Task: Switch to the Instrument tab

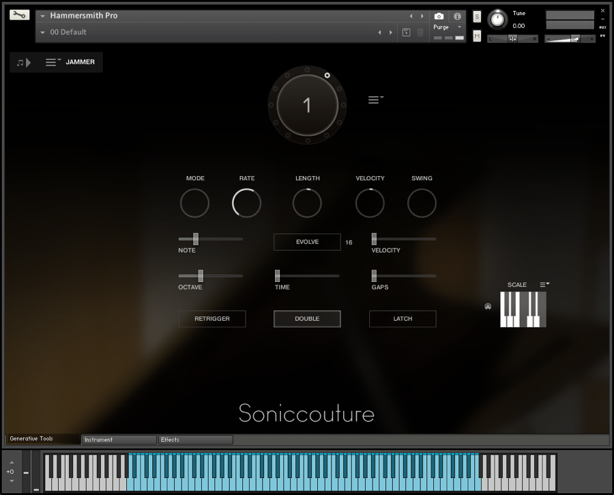Action: point(119,440)
